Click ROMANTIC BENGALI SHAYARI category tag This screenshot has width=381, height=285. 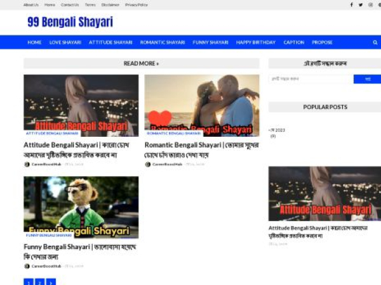173,133
